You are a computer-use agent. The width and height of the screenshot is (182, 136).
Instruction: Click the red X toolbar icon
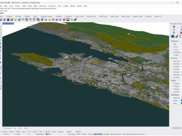click(x=64, y=20)
